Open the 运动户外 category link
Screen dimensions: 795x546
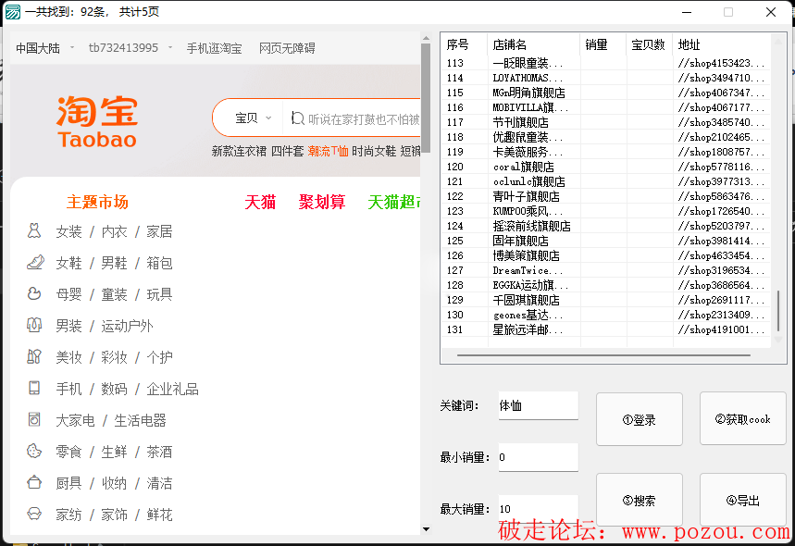coord(128,326)
